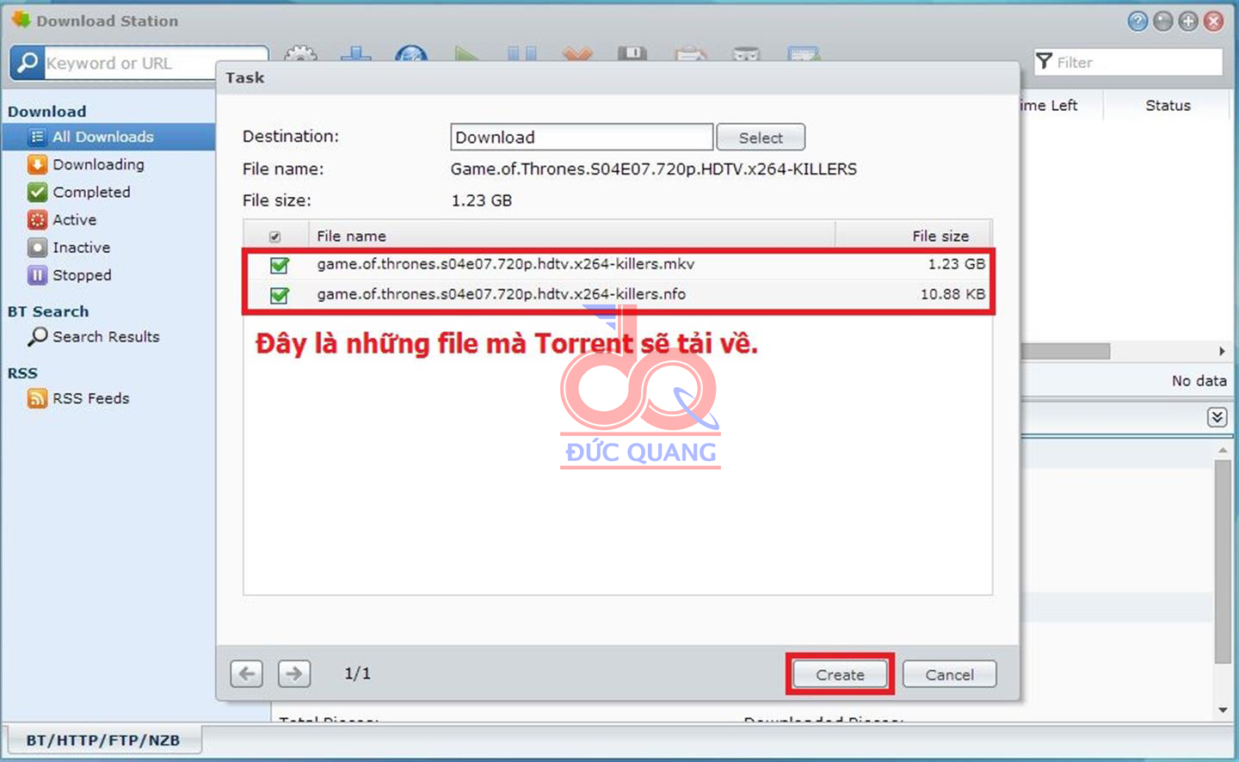Click the blue pause toolbar icon
Viewport: 1239px width, 762px height.
click(521, 53)
